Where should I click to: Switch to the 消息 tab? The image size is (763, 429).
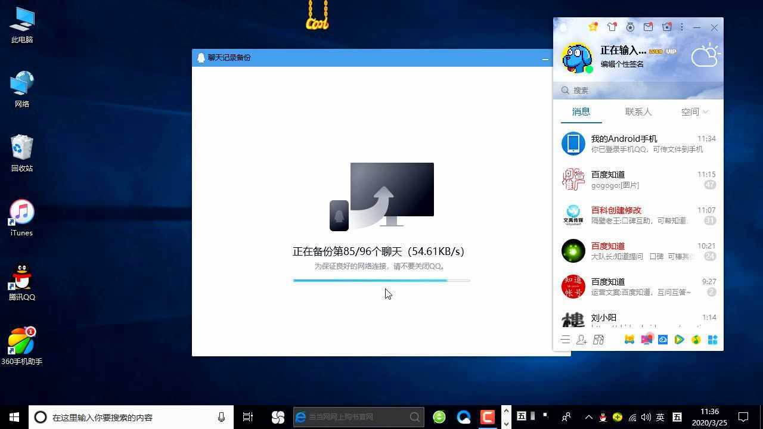tap(581, 111)
